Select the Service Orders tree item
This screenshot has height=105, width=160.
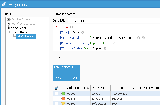(21, 19)
